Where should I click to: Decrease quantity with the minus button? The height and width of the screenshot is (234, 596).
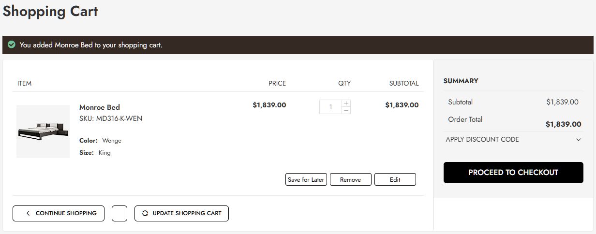coord(346,111)
